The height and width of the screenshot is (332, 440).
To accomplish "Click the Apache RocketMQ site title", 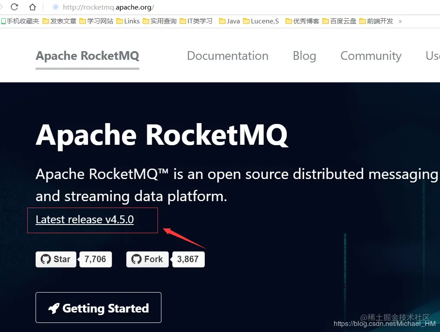I will click(x=87, y=56).
